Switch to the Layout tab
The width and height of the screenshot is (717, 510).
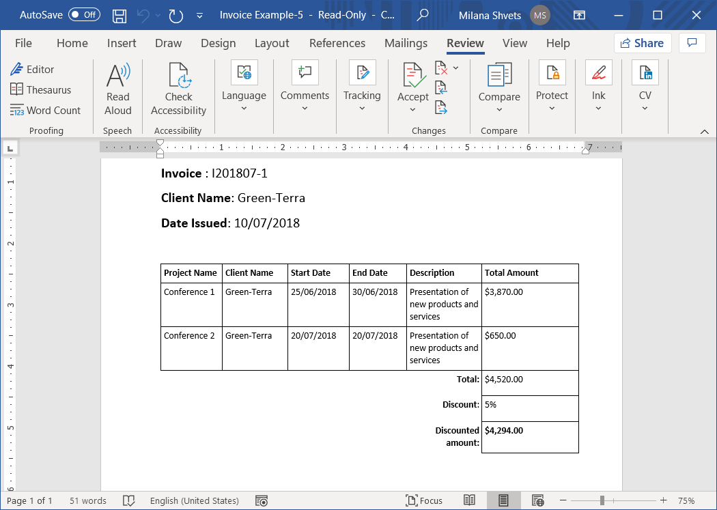pyautogui.click(x=272, y=43)
